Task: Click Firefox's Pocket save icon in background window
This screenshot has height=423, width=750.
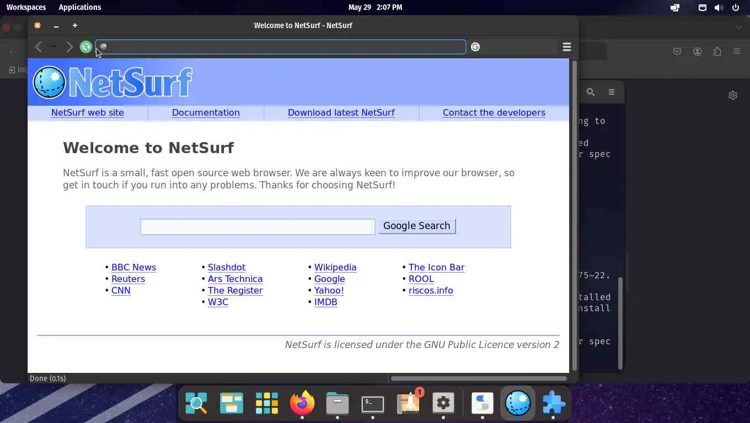Action: coord(677,51)
